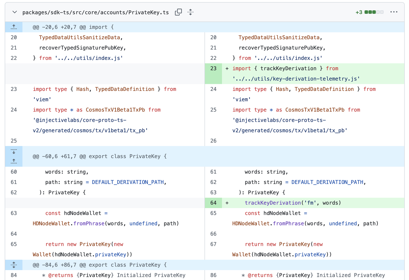Click the key-derivation-telemetry.js import path
This screenshot has width=409, height=280.
click(x=296, y=79)
